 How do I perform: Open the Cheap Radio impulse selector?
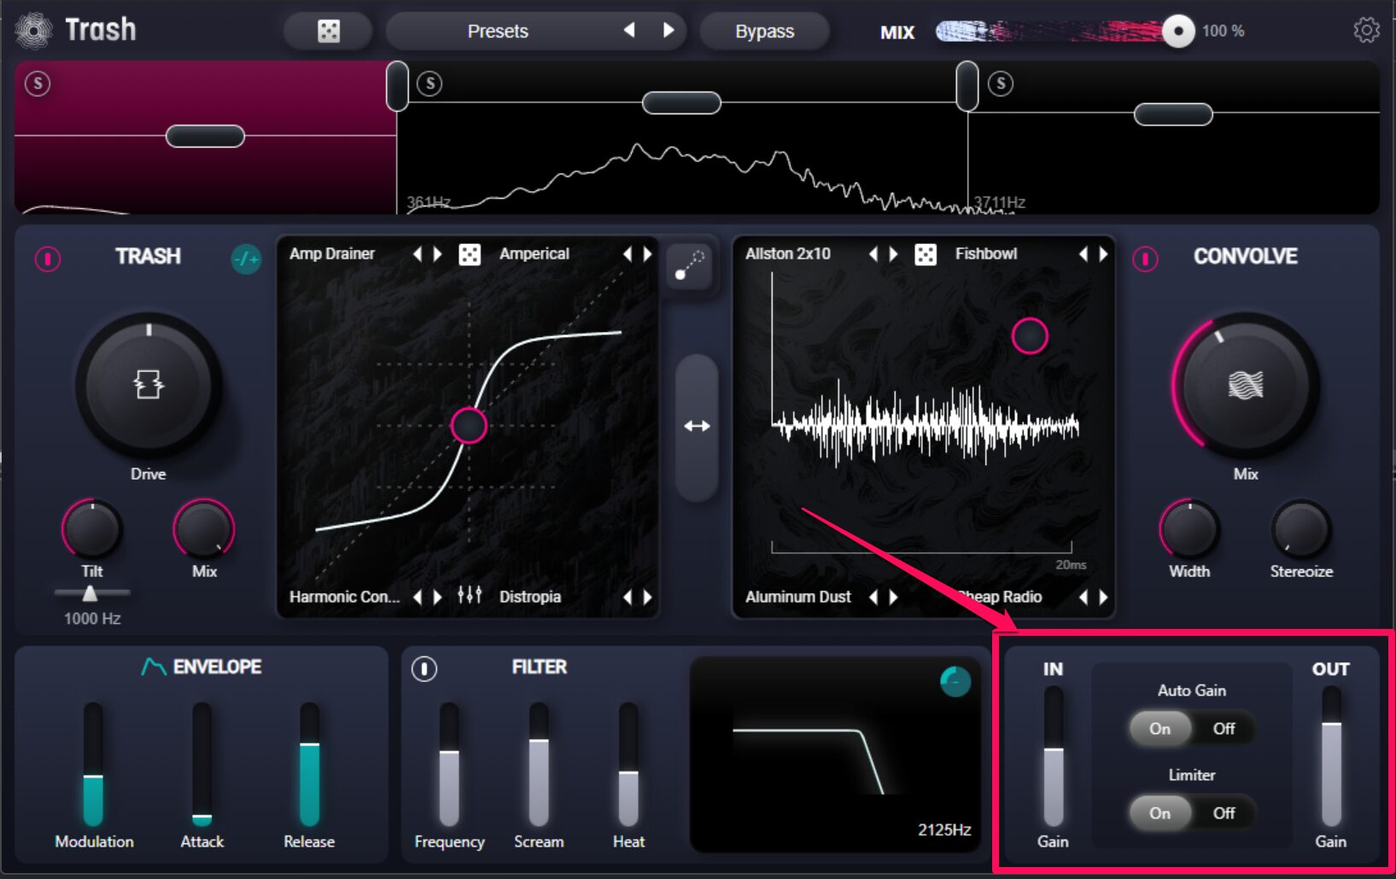point(999,597)
